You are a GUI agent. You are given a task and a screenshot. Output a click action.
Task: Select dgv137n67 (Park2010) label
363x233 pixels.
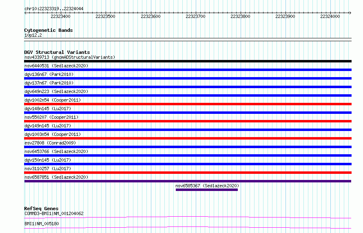[x=49, y=83]
